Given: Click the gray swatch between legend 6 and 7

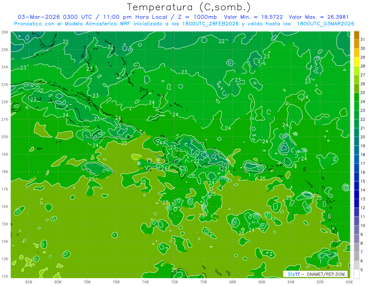Looking at the screenshot, I should pos(356,256).
